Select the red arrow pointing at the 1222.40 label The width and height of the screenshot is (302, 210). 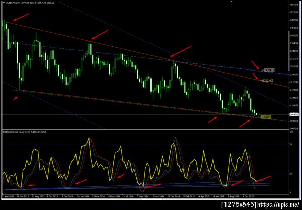click(x=255, y=76)
